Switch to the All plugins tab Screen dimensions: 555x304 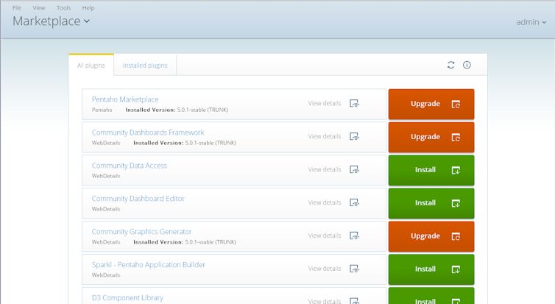pos(91,65)
